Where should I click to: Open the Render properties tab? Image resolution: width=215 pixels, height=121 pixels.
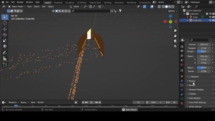coord(182,47)
